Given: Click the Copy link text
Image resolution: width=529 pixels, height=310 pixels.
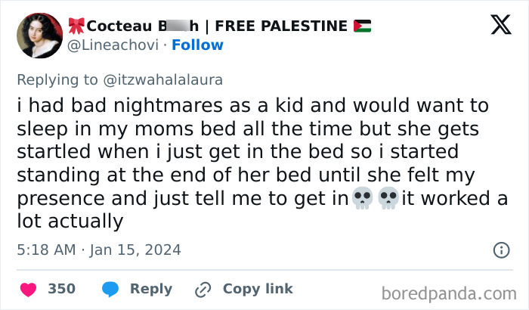Looking at the screenshot, I should (x=258, y=290).
